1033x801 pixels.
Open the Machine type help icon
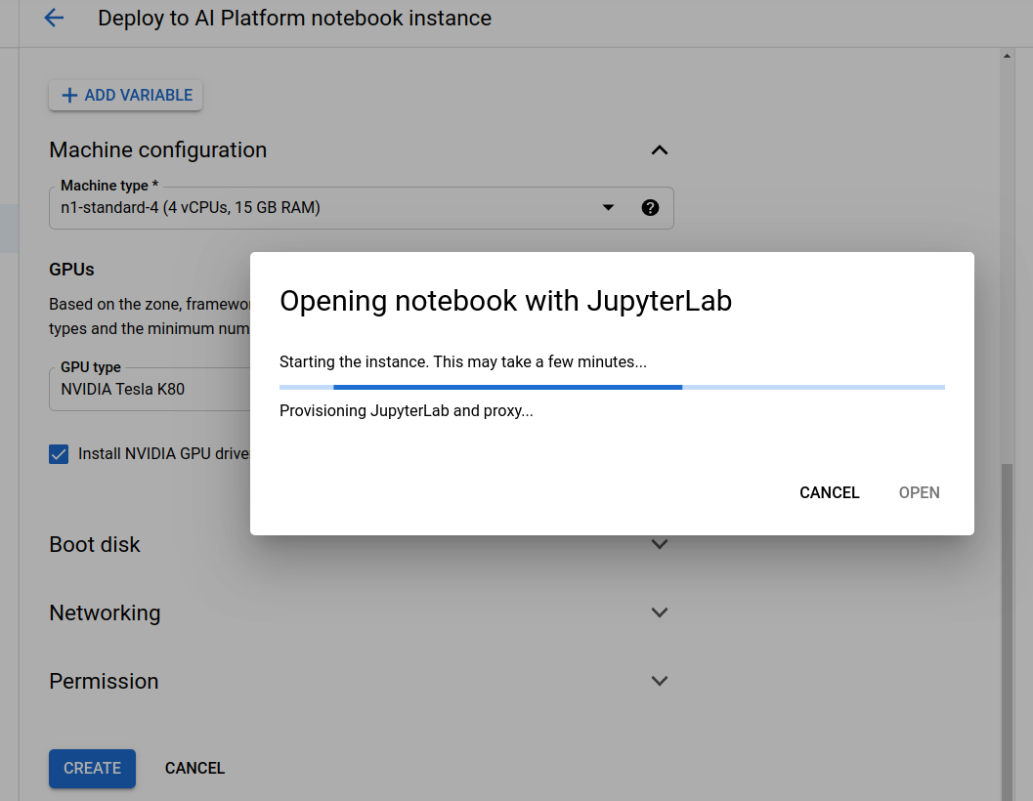pyautogui.click(x=650, y=207)
